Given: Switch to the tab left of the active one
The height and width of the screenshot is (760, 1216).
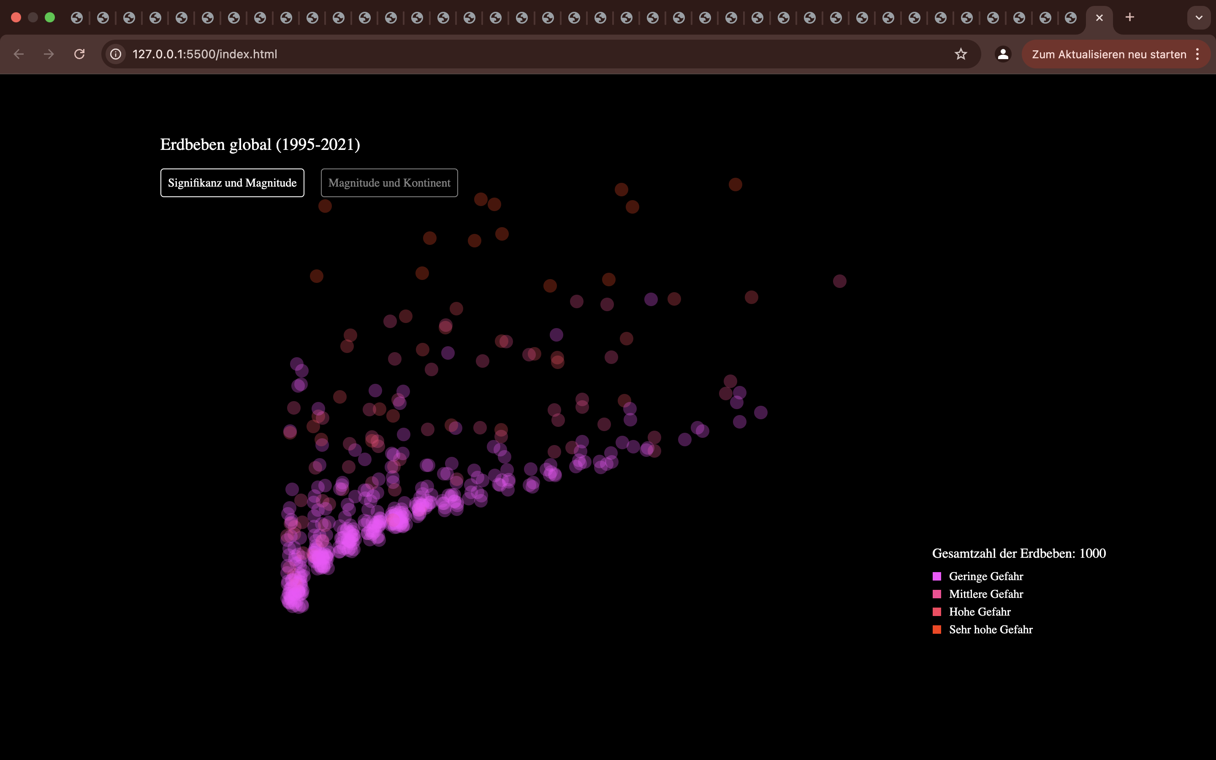Looking at the screenshot, I should 1071,18.
